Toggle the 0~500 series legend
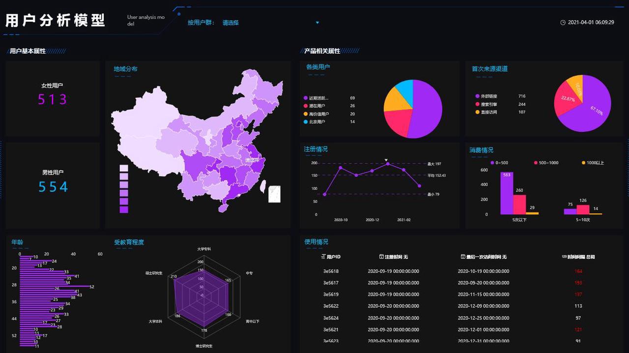 point(499,163)
